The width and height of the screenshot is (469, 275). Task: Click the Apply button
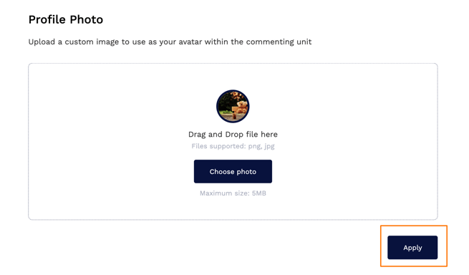[412, 248]
